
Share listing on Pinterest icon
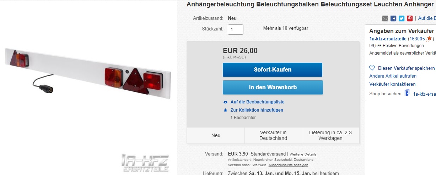click(x=410, y=18)
